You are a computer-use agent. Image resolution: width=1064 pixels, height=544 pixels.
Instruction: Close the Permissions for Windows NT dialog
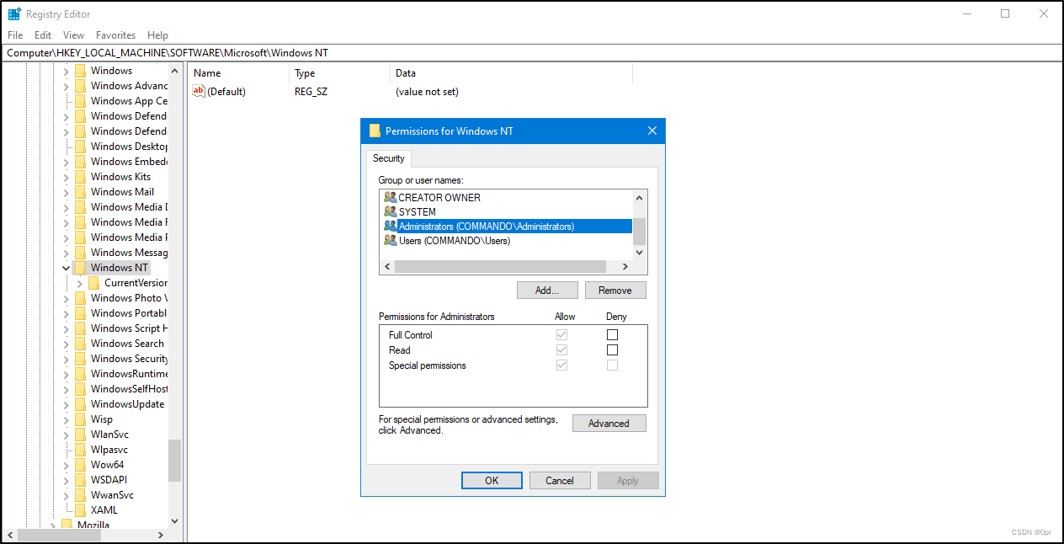tap(652, 131)
